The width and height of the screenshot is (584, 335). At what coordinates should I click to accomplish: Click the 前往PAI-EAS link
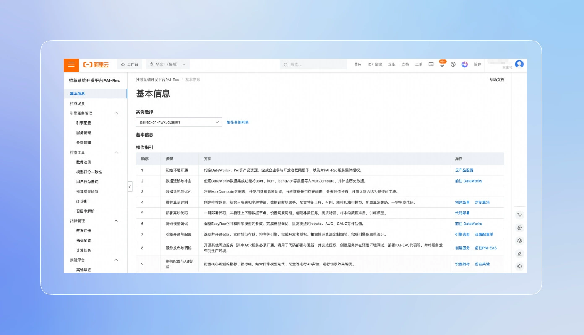pyautogui.click(x=486, y=248)
